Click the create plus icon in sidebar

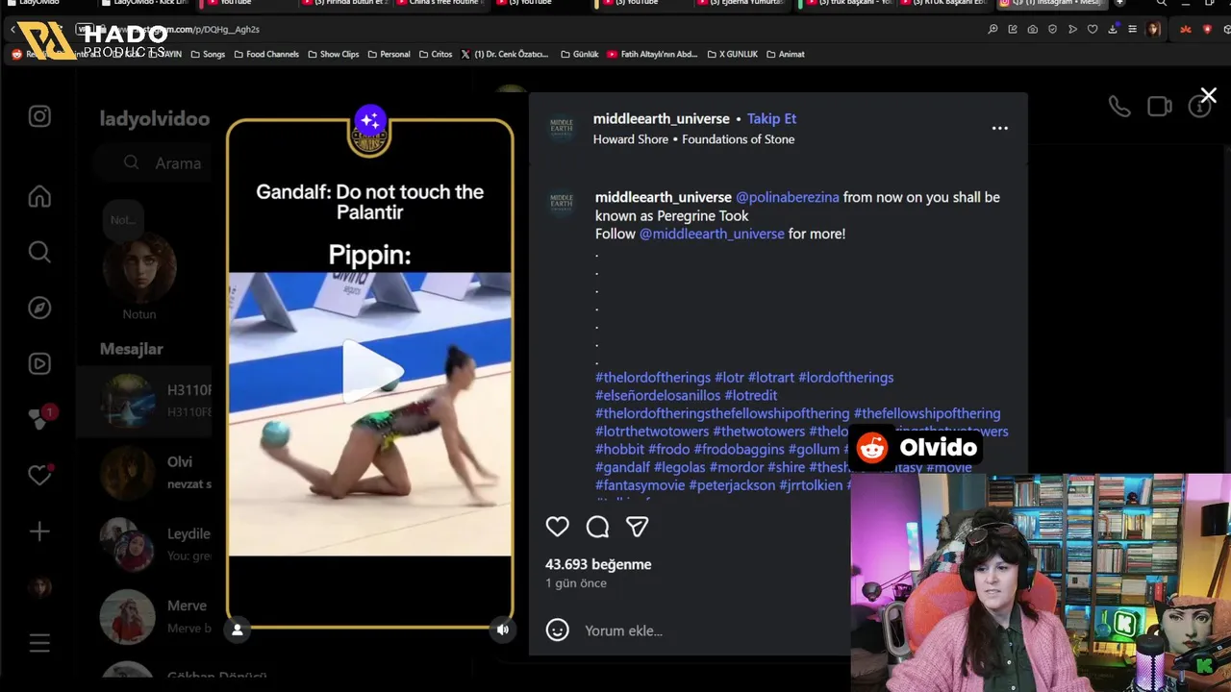point(39,531)
